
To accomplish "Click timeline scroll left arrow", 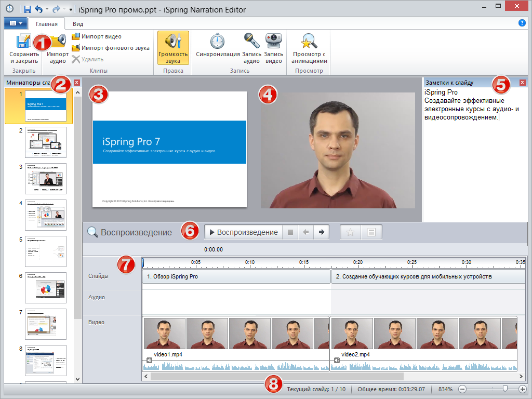I will [146, 376].
